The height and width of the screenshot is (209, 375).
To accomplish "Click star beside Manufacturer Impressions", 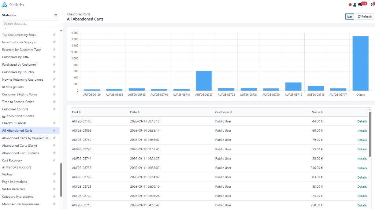I will (54, 204).
